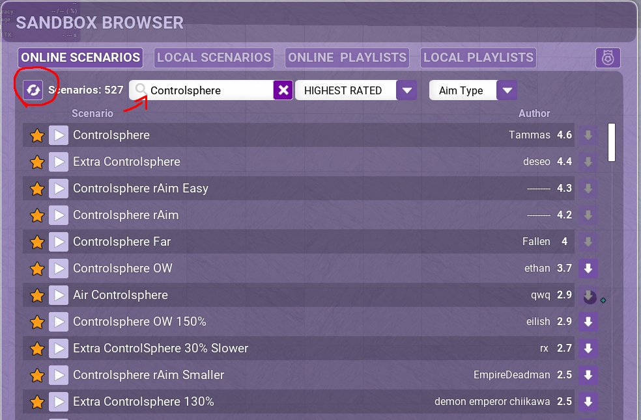Click download progress icon for Air Controlsphere

click(590, 296)
